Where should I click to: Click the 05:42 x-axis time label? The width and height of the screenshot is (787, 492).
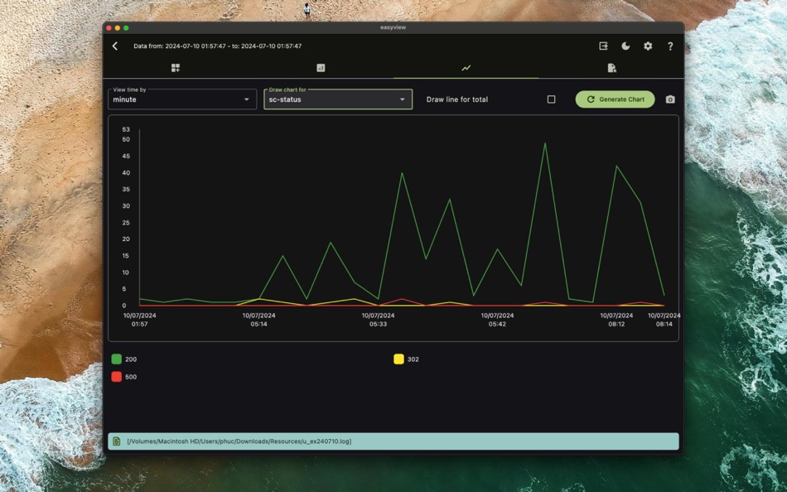pyautogui.click(x=497, y=320)
